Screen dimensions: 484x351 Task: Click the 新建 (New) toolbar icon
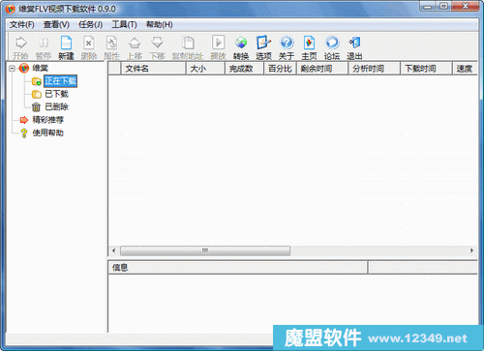pyautogui.click(x=66, y=47)
